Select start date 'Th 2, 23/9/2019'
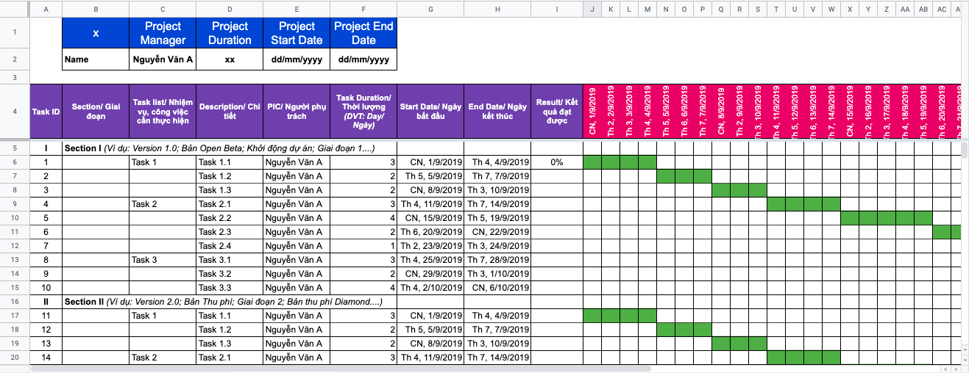969x373 pixels. (x=430, y=246)
